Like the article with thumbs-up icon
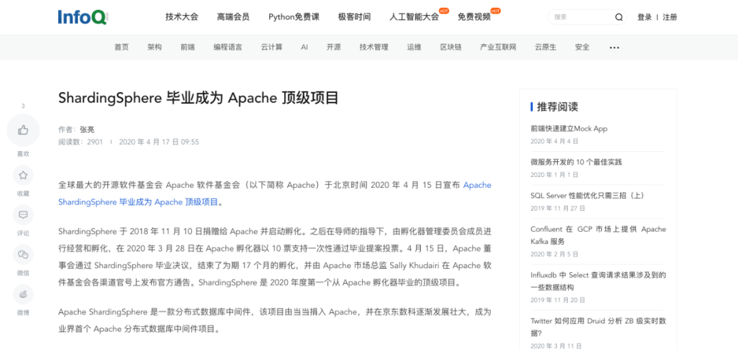Image resolution: width=738 pixels, height=350 pixels. 23,130
